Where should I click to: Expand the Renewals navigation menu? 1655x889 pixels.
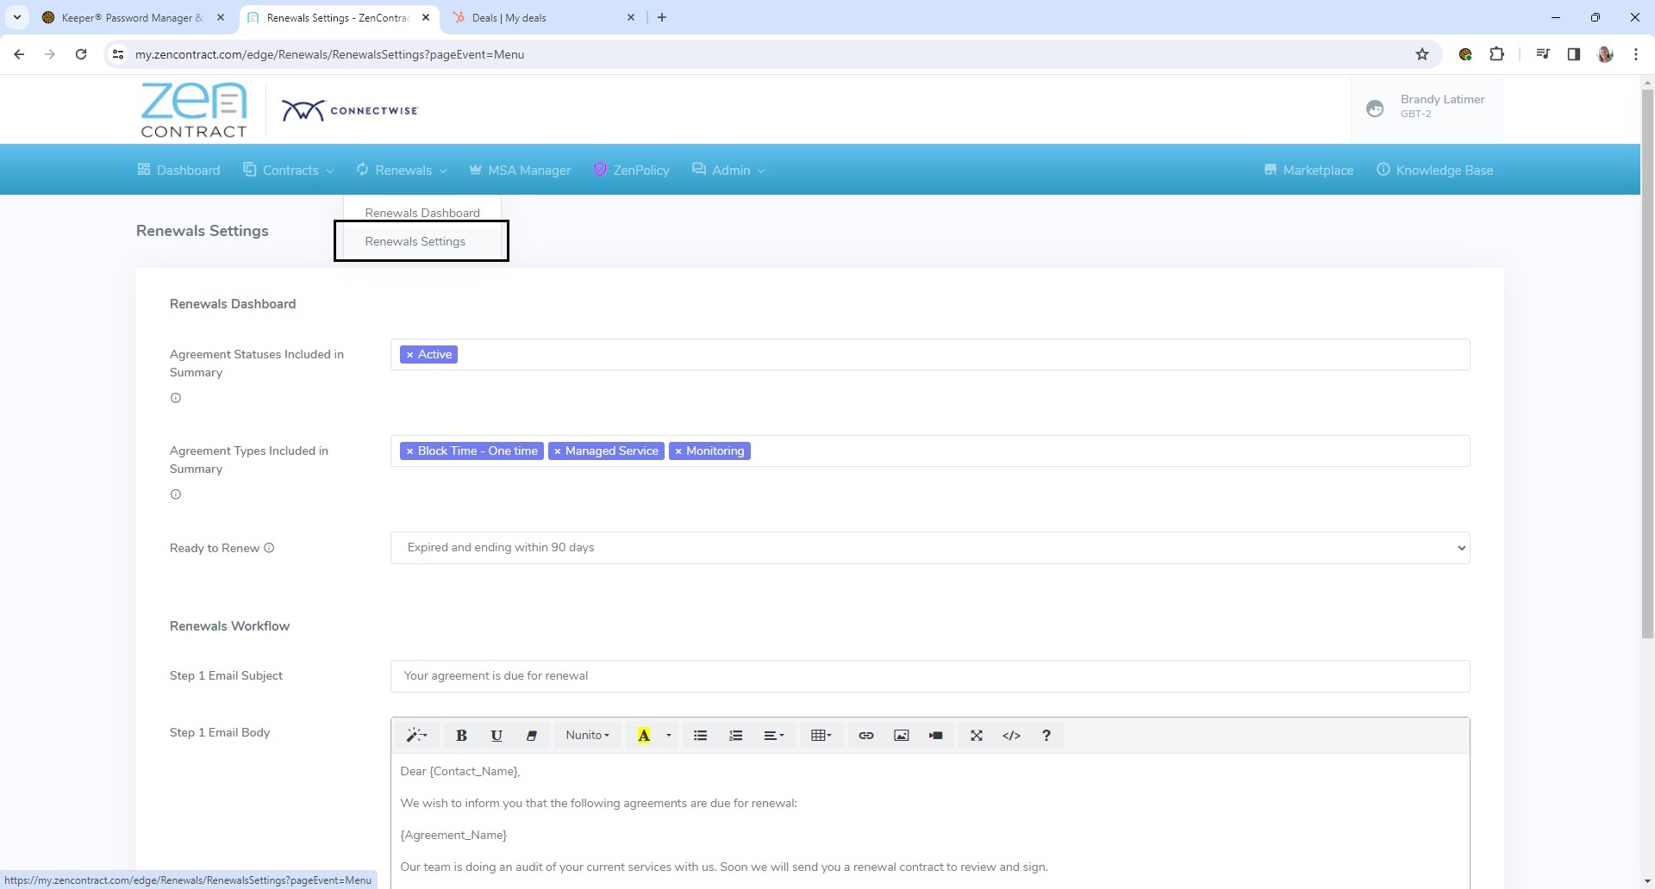click(400, 170)
